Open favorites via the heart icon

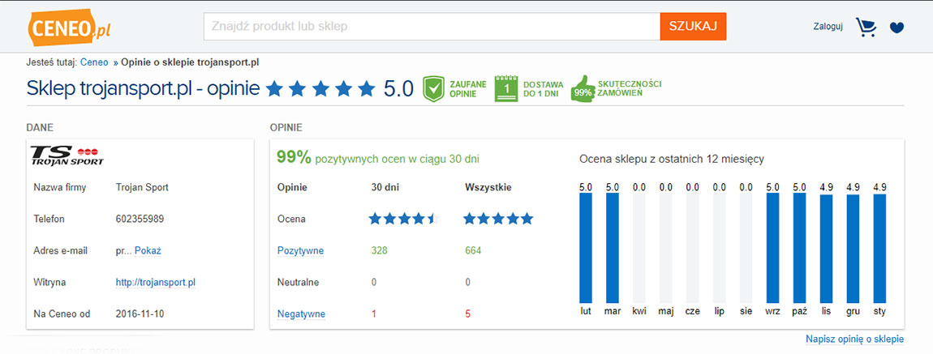tap(896, 28)
